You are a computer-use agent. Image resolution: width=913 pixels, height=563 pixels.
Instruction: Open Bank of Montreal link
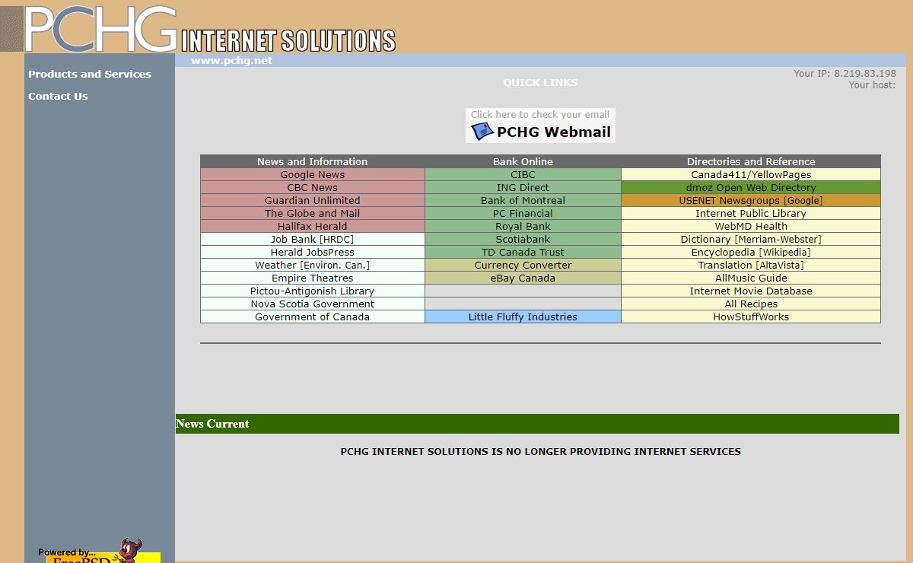pos(523,201)
